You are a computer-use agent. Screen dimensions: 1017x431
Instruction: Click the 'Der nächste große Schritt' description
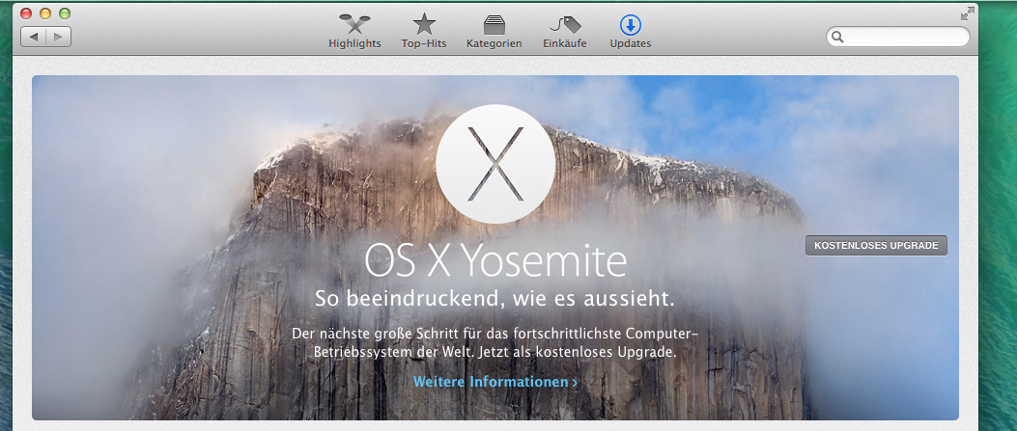(x=494, y=343)
